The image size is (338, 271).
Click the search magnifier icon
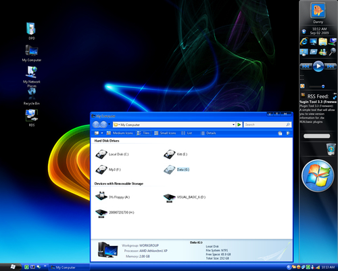pos(288,125)
